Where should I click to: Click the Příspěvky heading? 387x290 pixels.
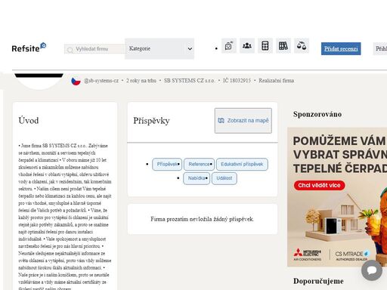tap(151, 121)
